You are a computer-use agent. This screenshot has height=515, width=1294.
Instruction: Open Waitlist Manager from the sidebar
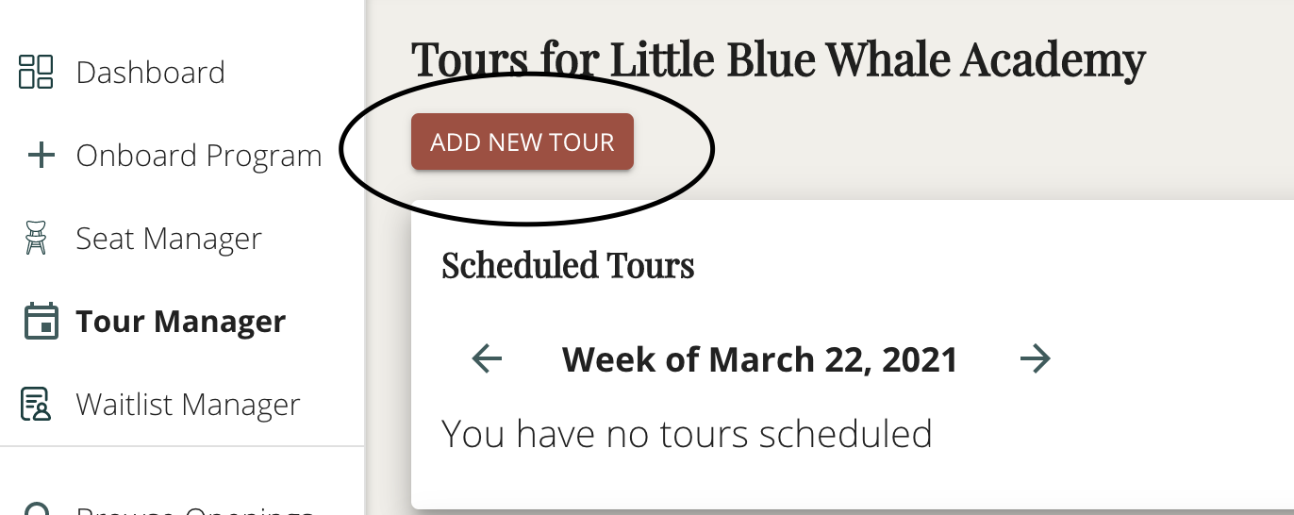point(188,405)
